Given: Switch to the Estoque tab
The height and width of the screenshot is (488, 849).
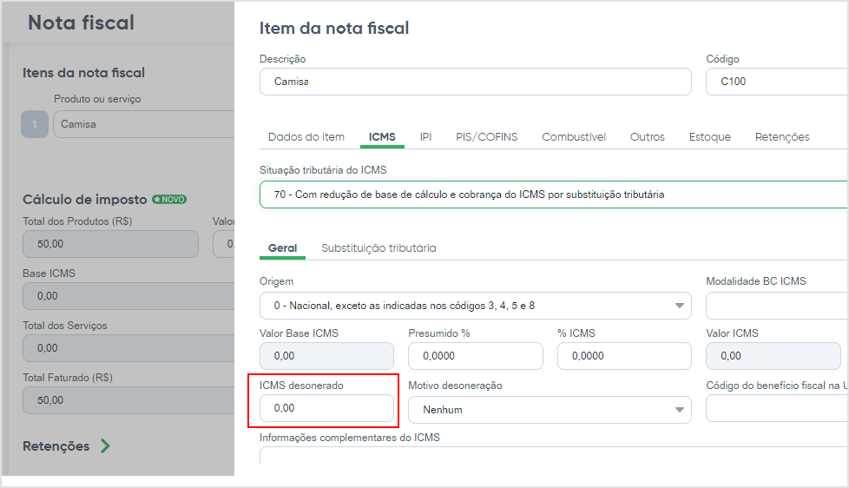Looking at the screenshot, I should coord(710,137).
